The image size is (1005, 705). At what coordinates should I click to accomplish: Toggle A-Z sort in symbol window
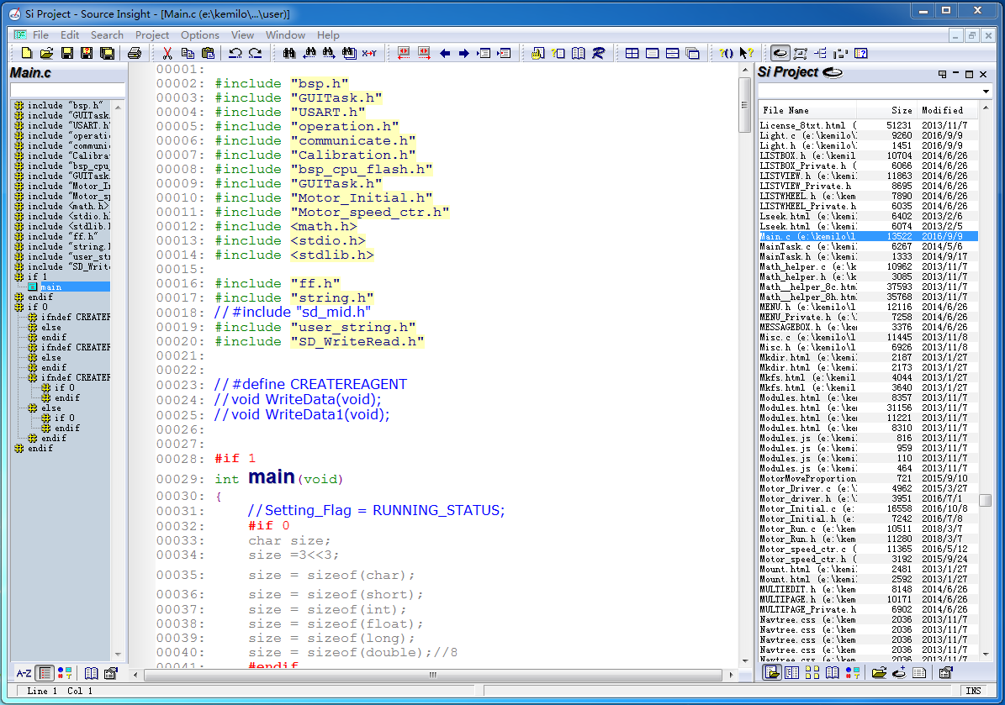(x=24, y=673)
